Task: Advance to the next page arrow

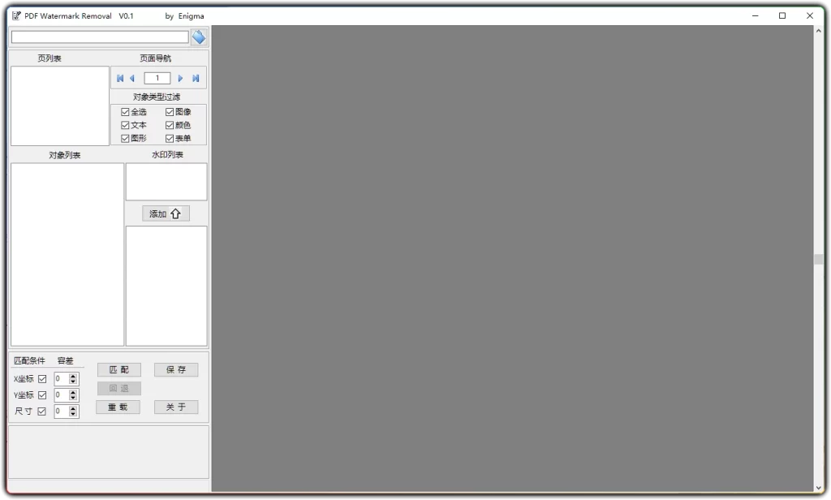Action: click(180, 78)
